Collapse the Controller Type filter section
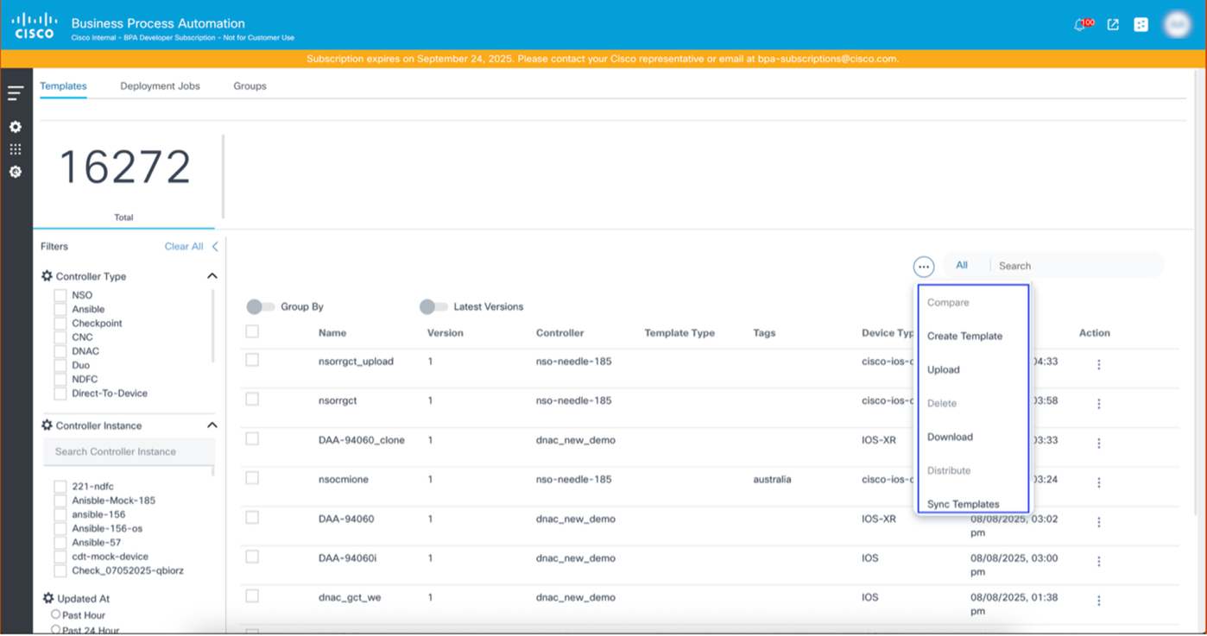The image size is (1207, 636). pos(212,276)
